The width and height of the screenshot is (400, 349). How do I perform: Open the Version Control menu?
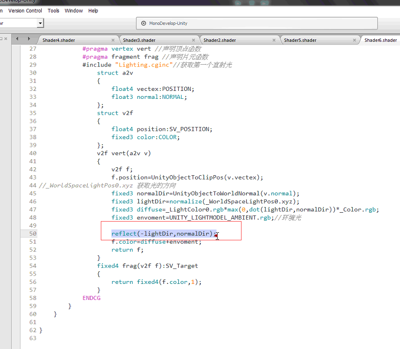(25, 11)
